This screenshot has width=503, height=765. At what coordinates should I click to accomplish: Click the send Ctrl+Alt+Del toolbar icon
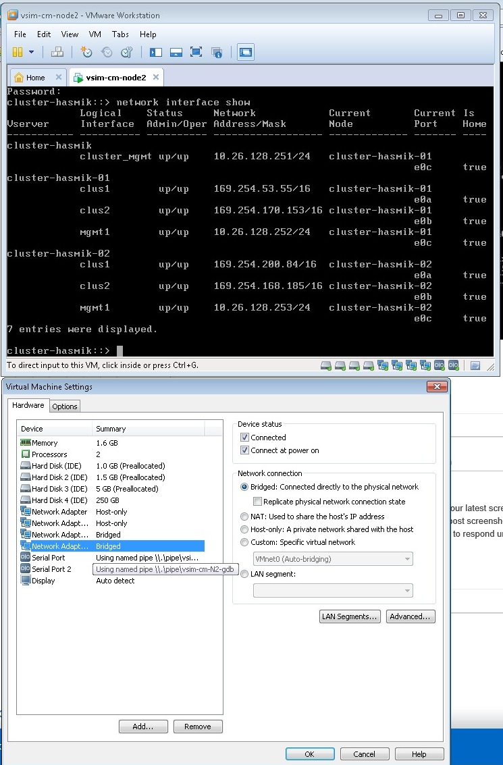57,52
